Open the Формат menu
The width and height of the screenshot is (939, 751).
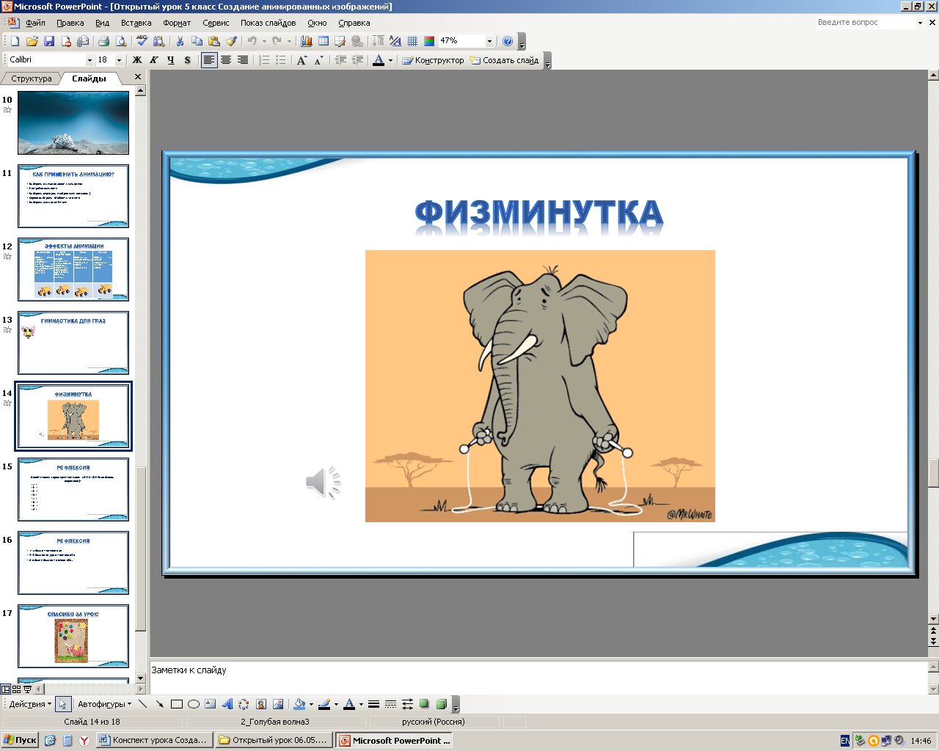177,23
